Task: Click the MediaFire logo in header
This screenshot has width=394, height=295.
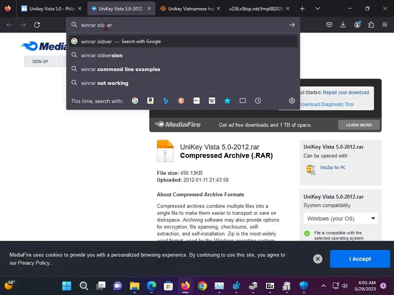Action: (x=43, y=46)
